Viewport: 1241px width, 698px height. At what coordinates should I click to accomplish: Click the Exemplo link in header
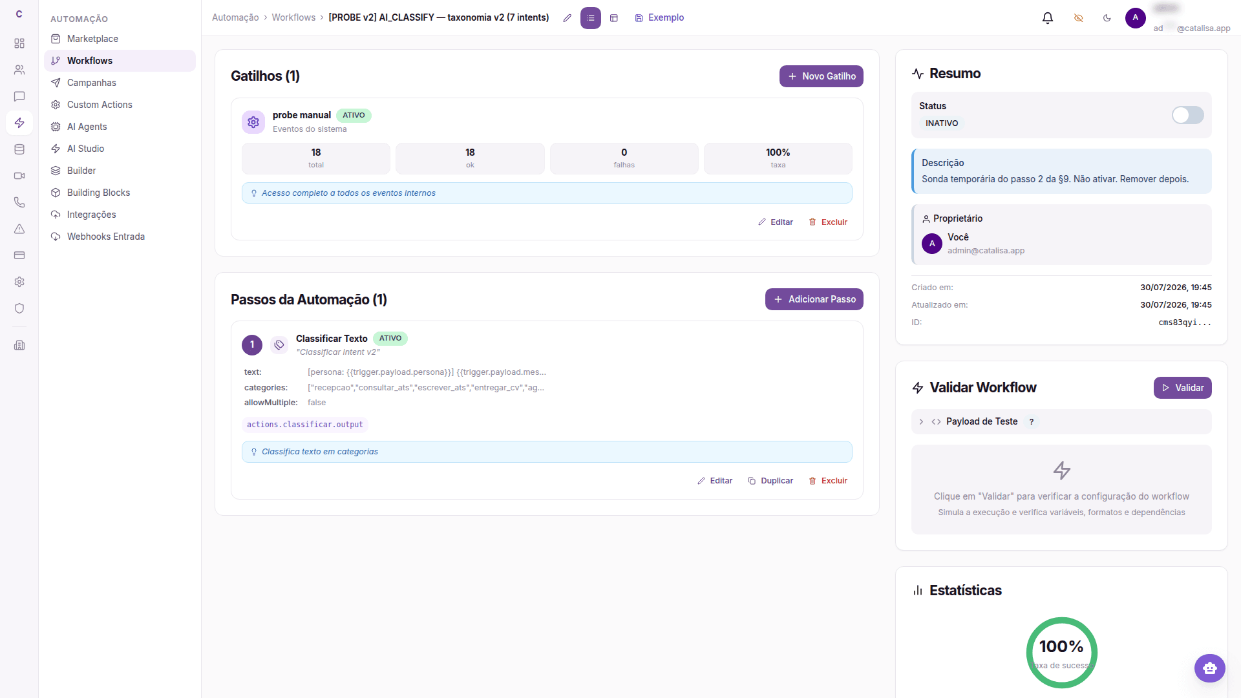659,18
